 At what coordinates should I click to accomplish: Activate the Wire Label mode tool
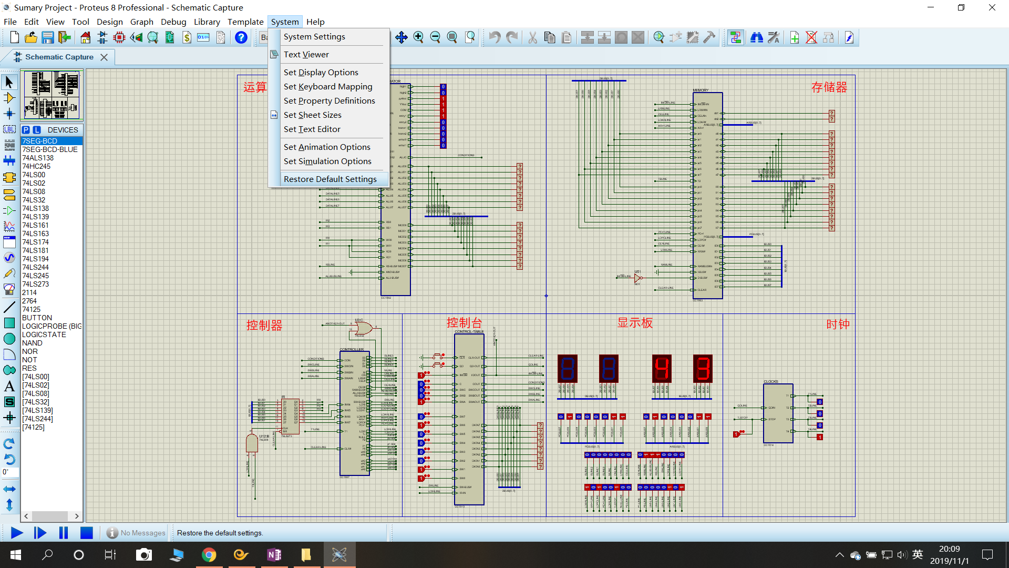(x=9, y=129)
